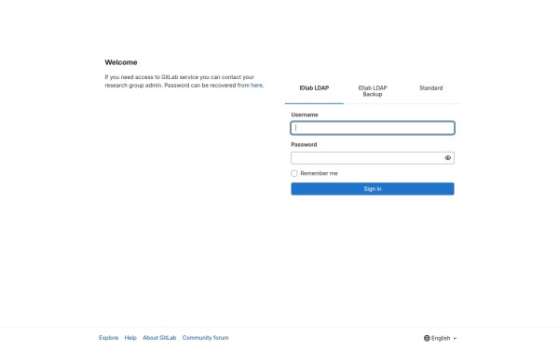Reveal password with the eye icon
Screen dimensions: 559x349
(448, 158)
